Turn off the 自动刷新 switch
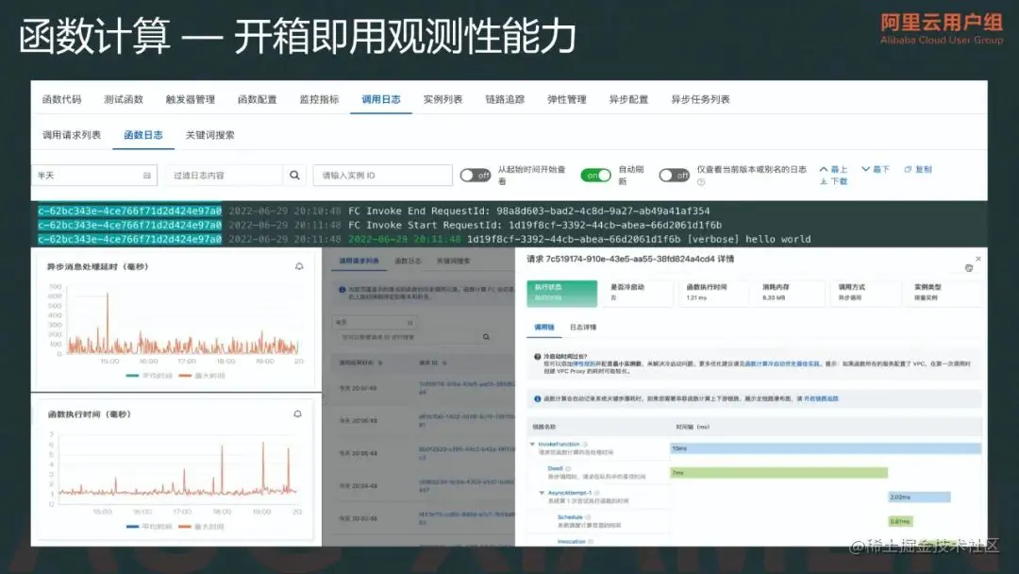1019x574 pixels. pos(595,175)
